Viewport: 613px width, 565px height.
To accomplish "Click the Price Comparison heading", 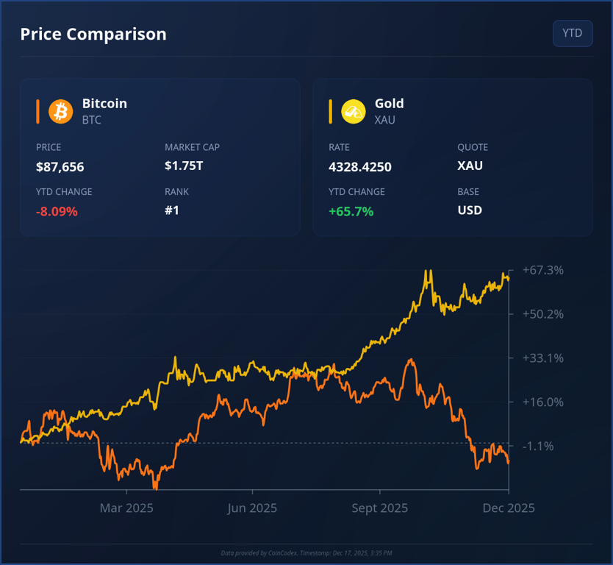I will tap(93, 34).
